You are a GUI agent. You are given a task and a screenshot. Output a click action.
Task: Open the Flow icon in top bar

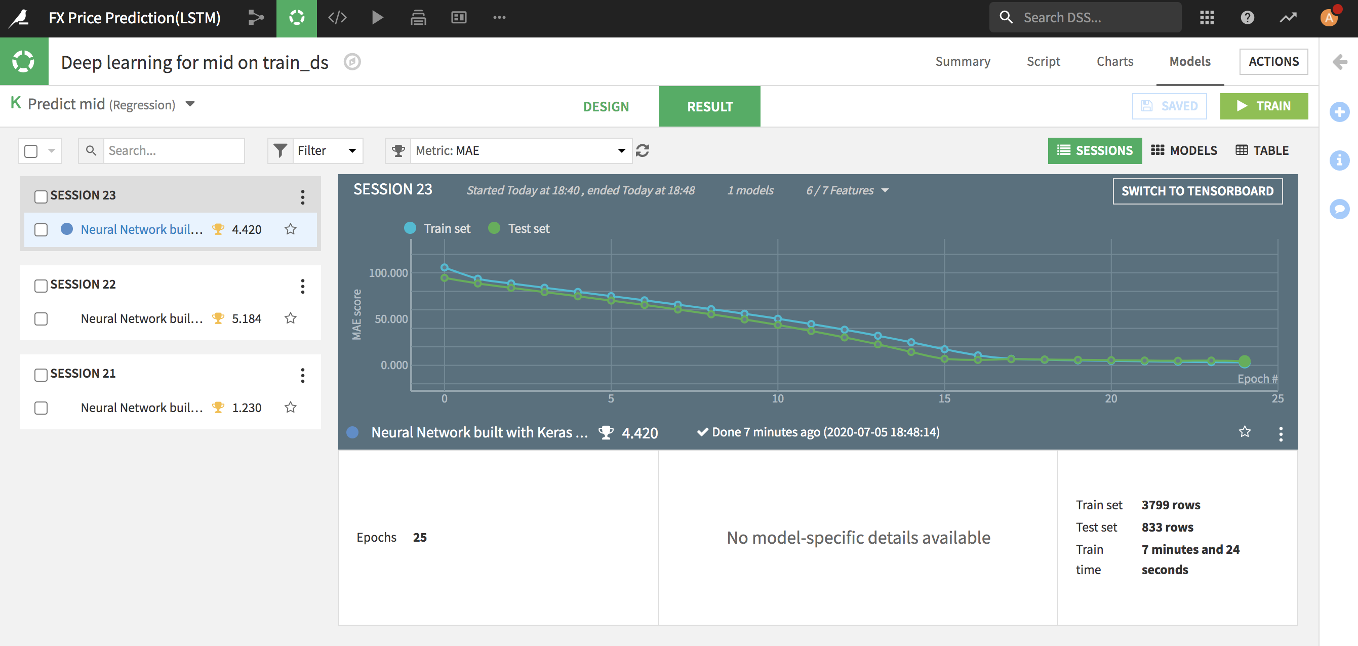[256, 17]
